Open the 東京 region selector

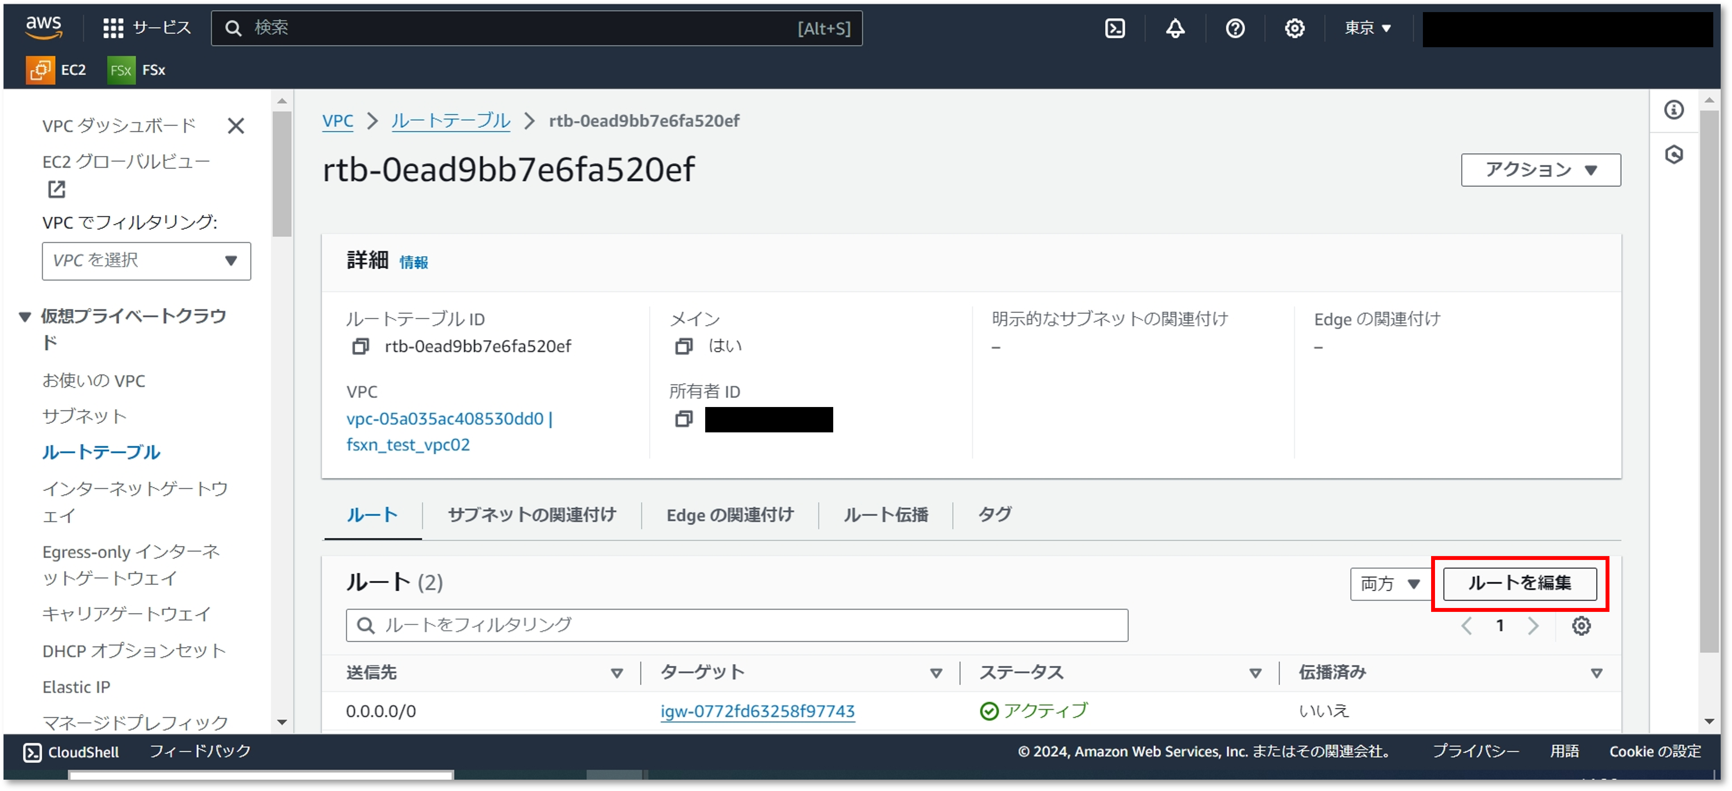(x=1367, y=28)
